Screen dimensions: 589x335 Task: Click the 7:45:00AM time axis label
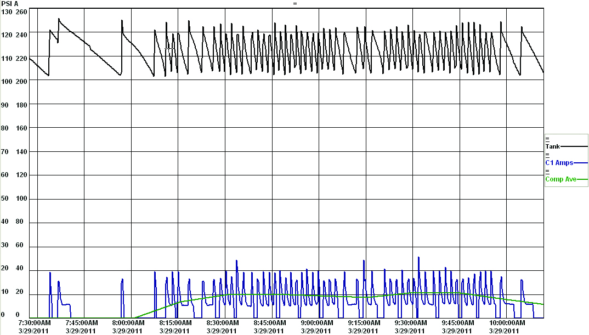pos(82,322)
